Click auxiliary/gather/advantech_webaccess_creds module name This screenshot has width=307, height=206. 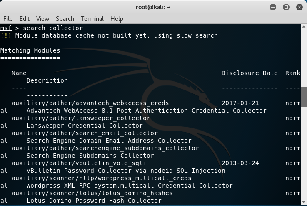pos(90,103)
